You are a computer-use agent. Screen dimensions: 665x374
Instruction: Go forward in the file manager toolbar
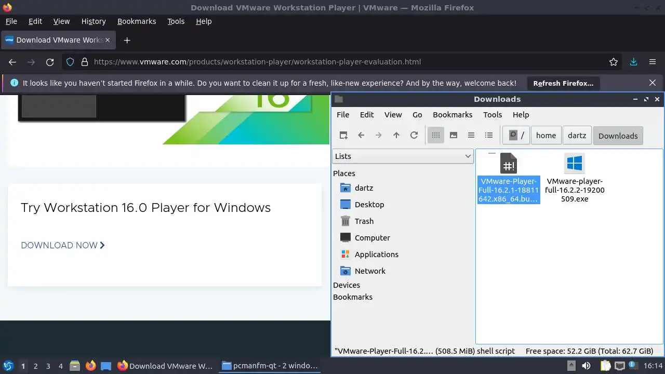click(x=379, y=135)
